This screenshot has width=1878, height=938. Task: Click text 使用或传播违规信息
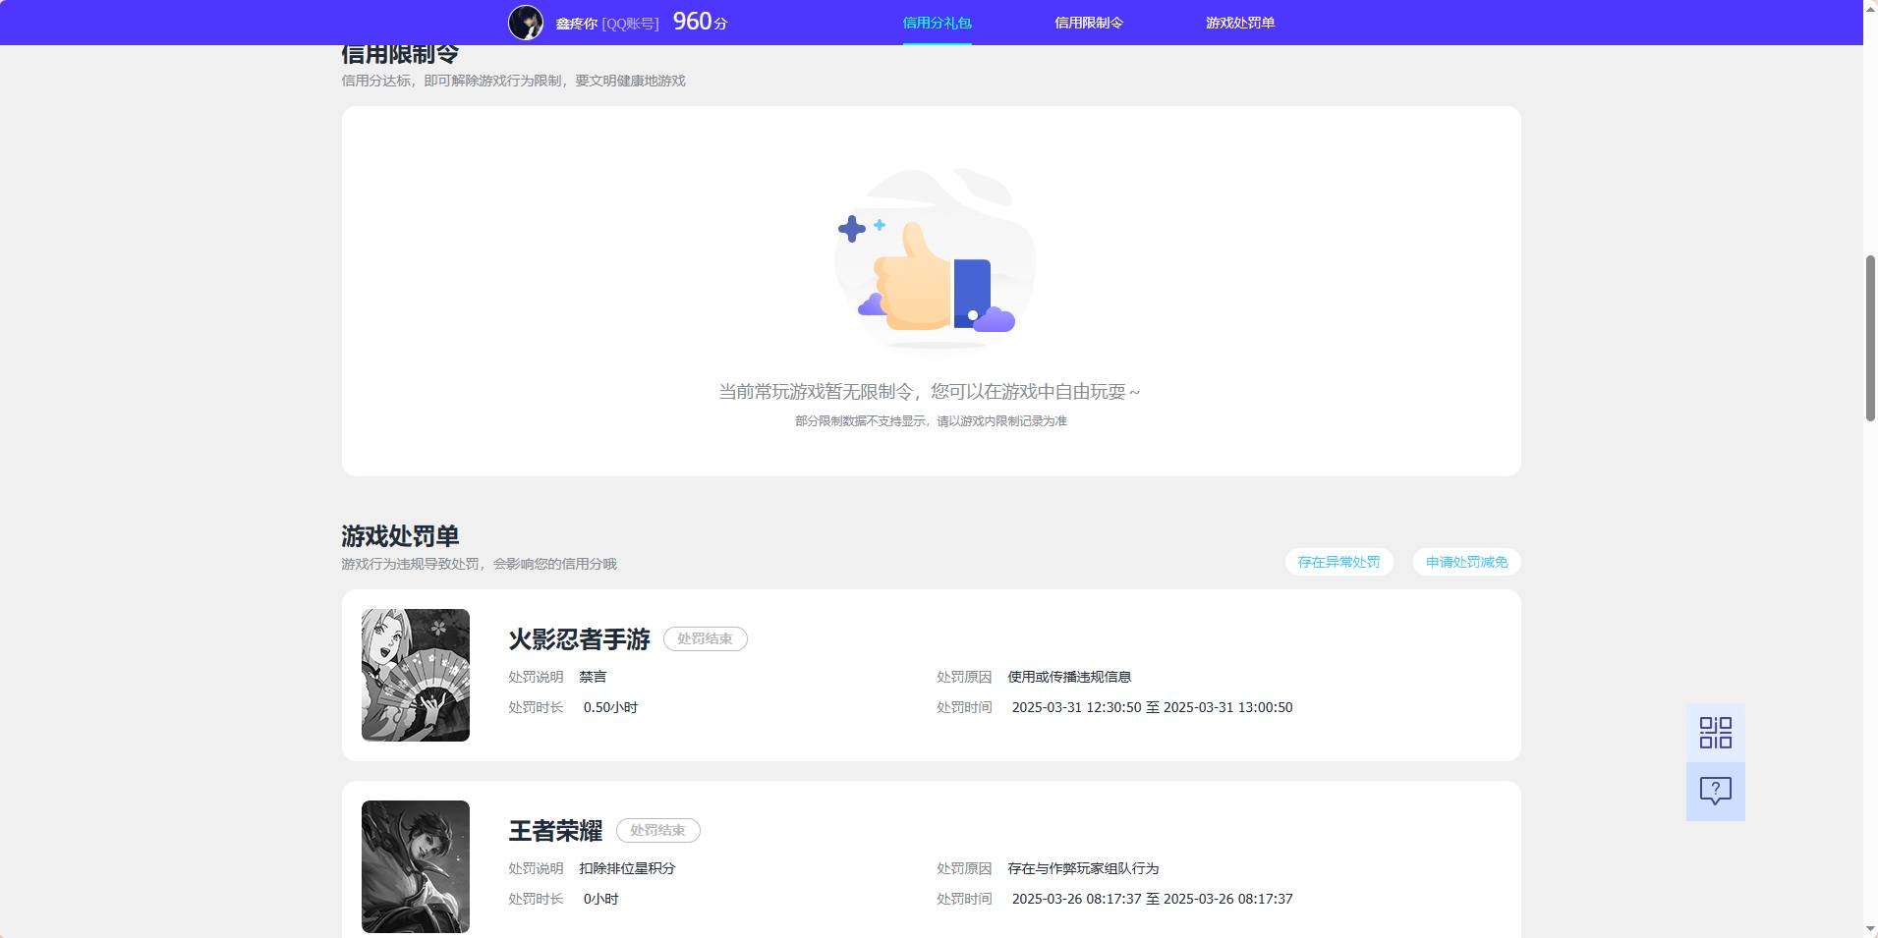[x=1069, y=677]
